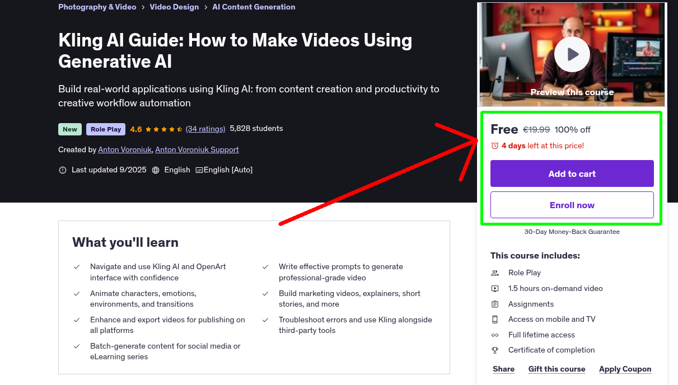This screenshot has height=385, width=678.
Task: Click the globe language icon
Action: (156, 170)
